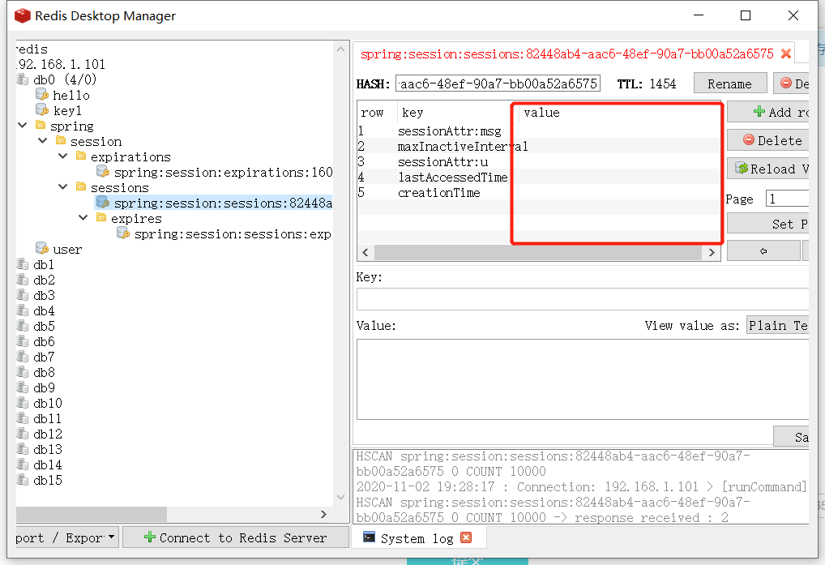Select the db3 database
The image size is (825, 565).
click(44, 295)
